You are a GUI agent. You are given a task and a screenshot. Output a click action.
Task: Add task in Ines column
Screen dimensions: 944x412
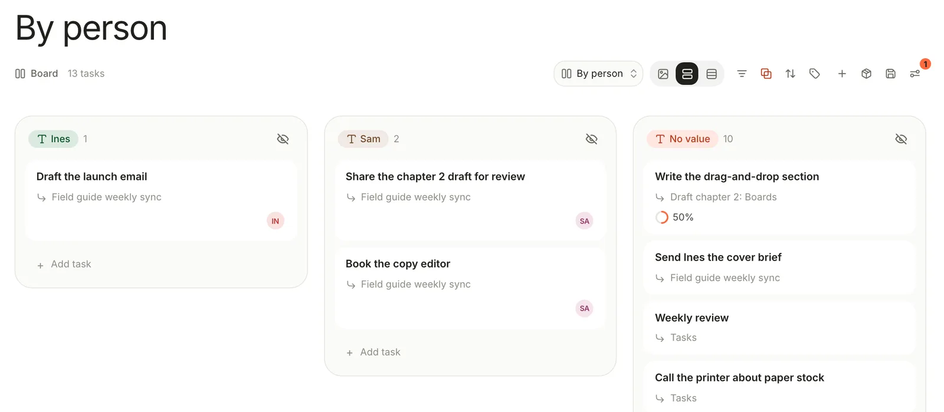tap(64, 265)
